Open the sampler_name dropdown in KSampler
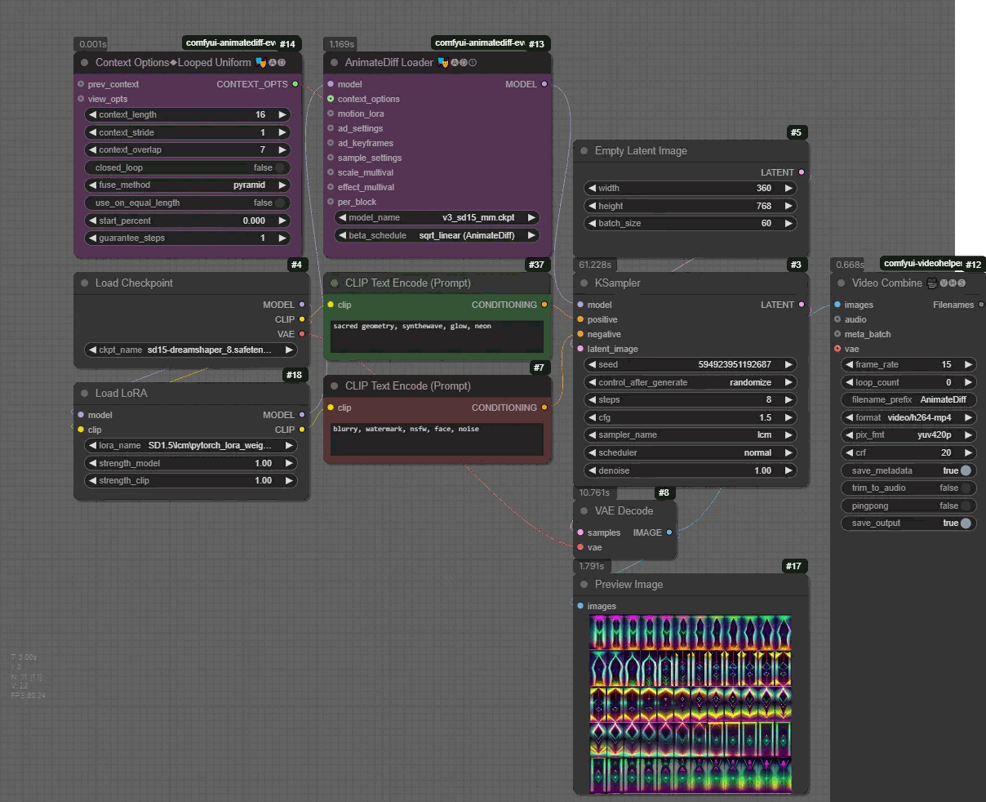 click(x=690, y=435)
